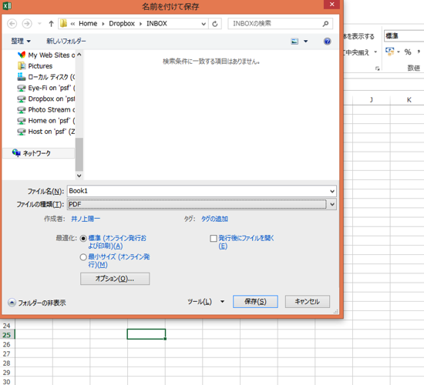Viewport: 424px width, 385px height.
Task: Click 新しいフォルダー button
Action: pos(66,41)
